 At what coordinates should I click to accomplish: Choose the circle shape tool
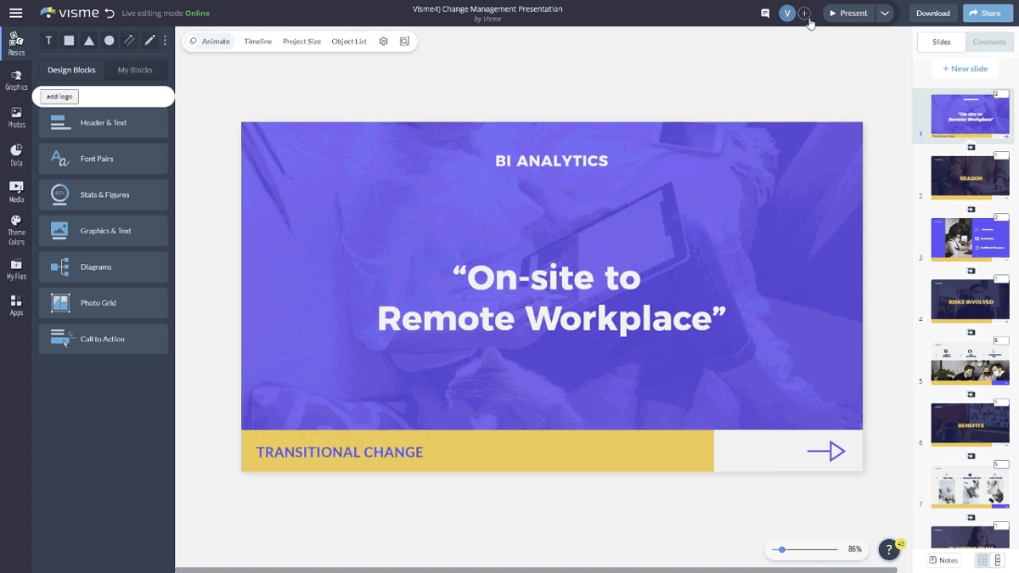pyautogui.click(x=110, y=41)
